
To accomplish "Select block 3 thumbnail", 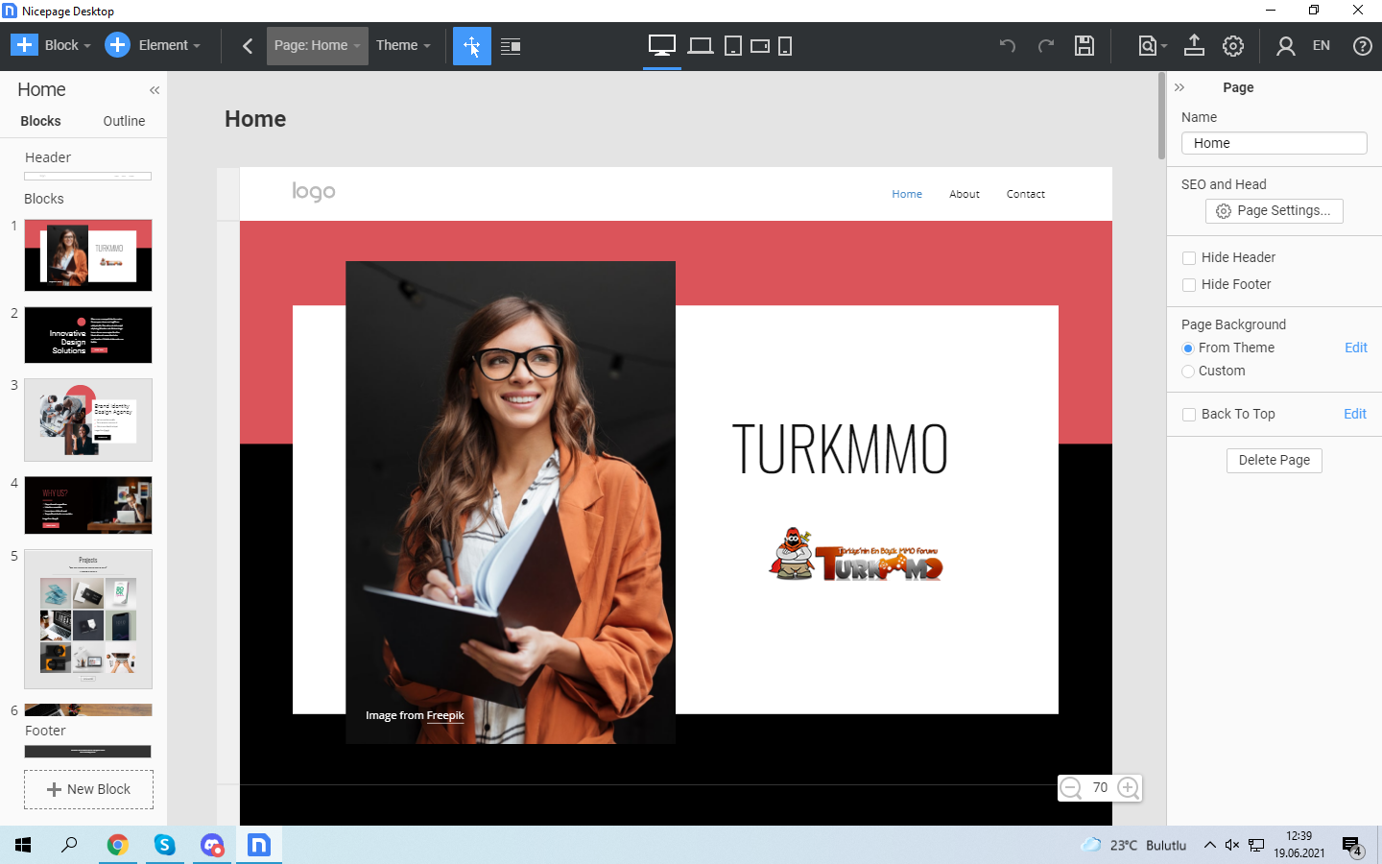I will pos(88,420).
